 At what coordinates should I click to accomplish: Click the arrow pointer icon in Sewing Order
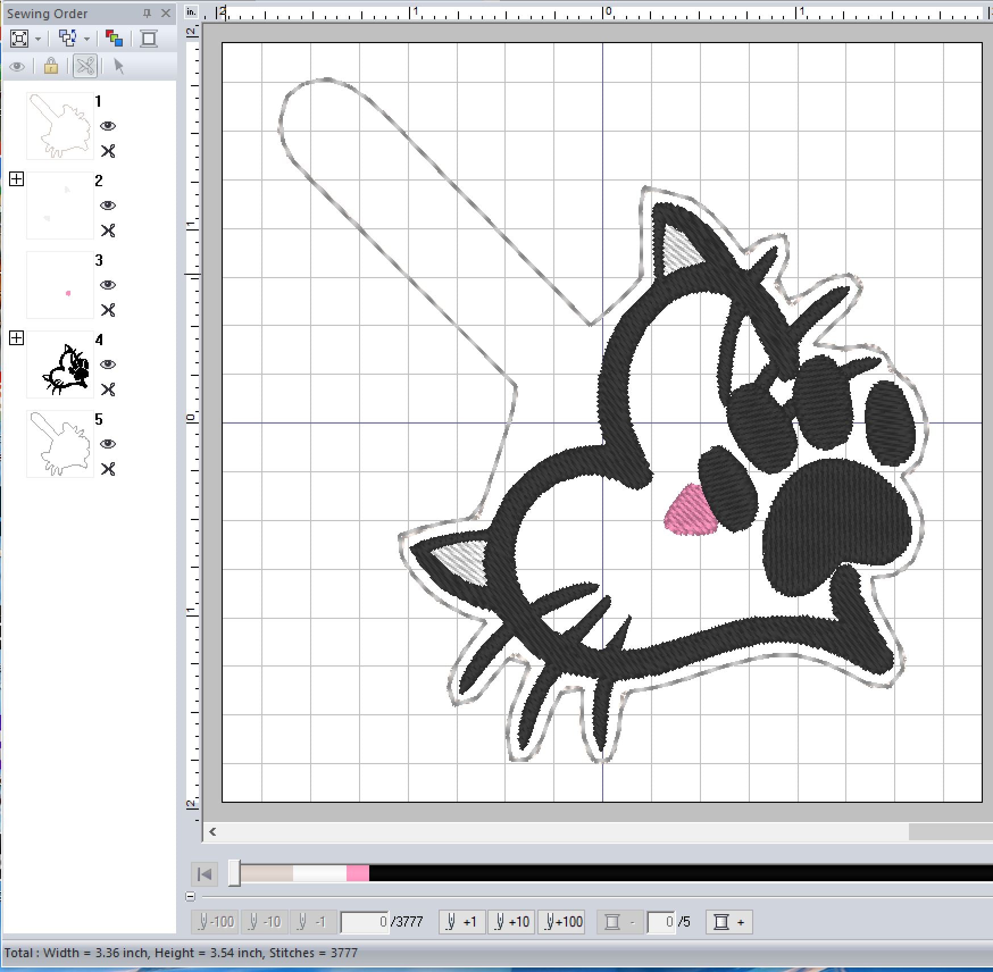pyautogui.click(x=119, y=66)
